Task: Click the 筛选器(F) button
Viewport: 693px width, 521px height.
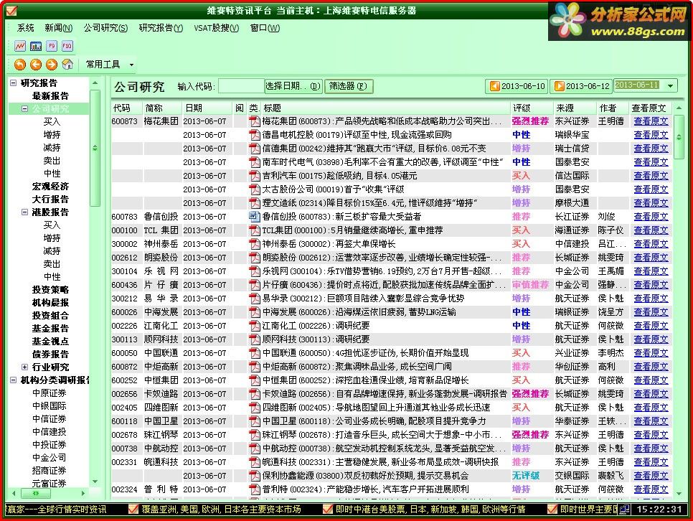Action: (x=348, y=86)
